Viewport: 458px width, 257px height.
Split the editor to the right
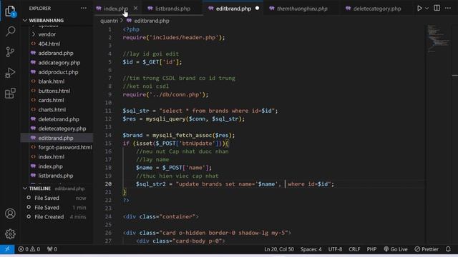point(437,8)
